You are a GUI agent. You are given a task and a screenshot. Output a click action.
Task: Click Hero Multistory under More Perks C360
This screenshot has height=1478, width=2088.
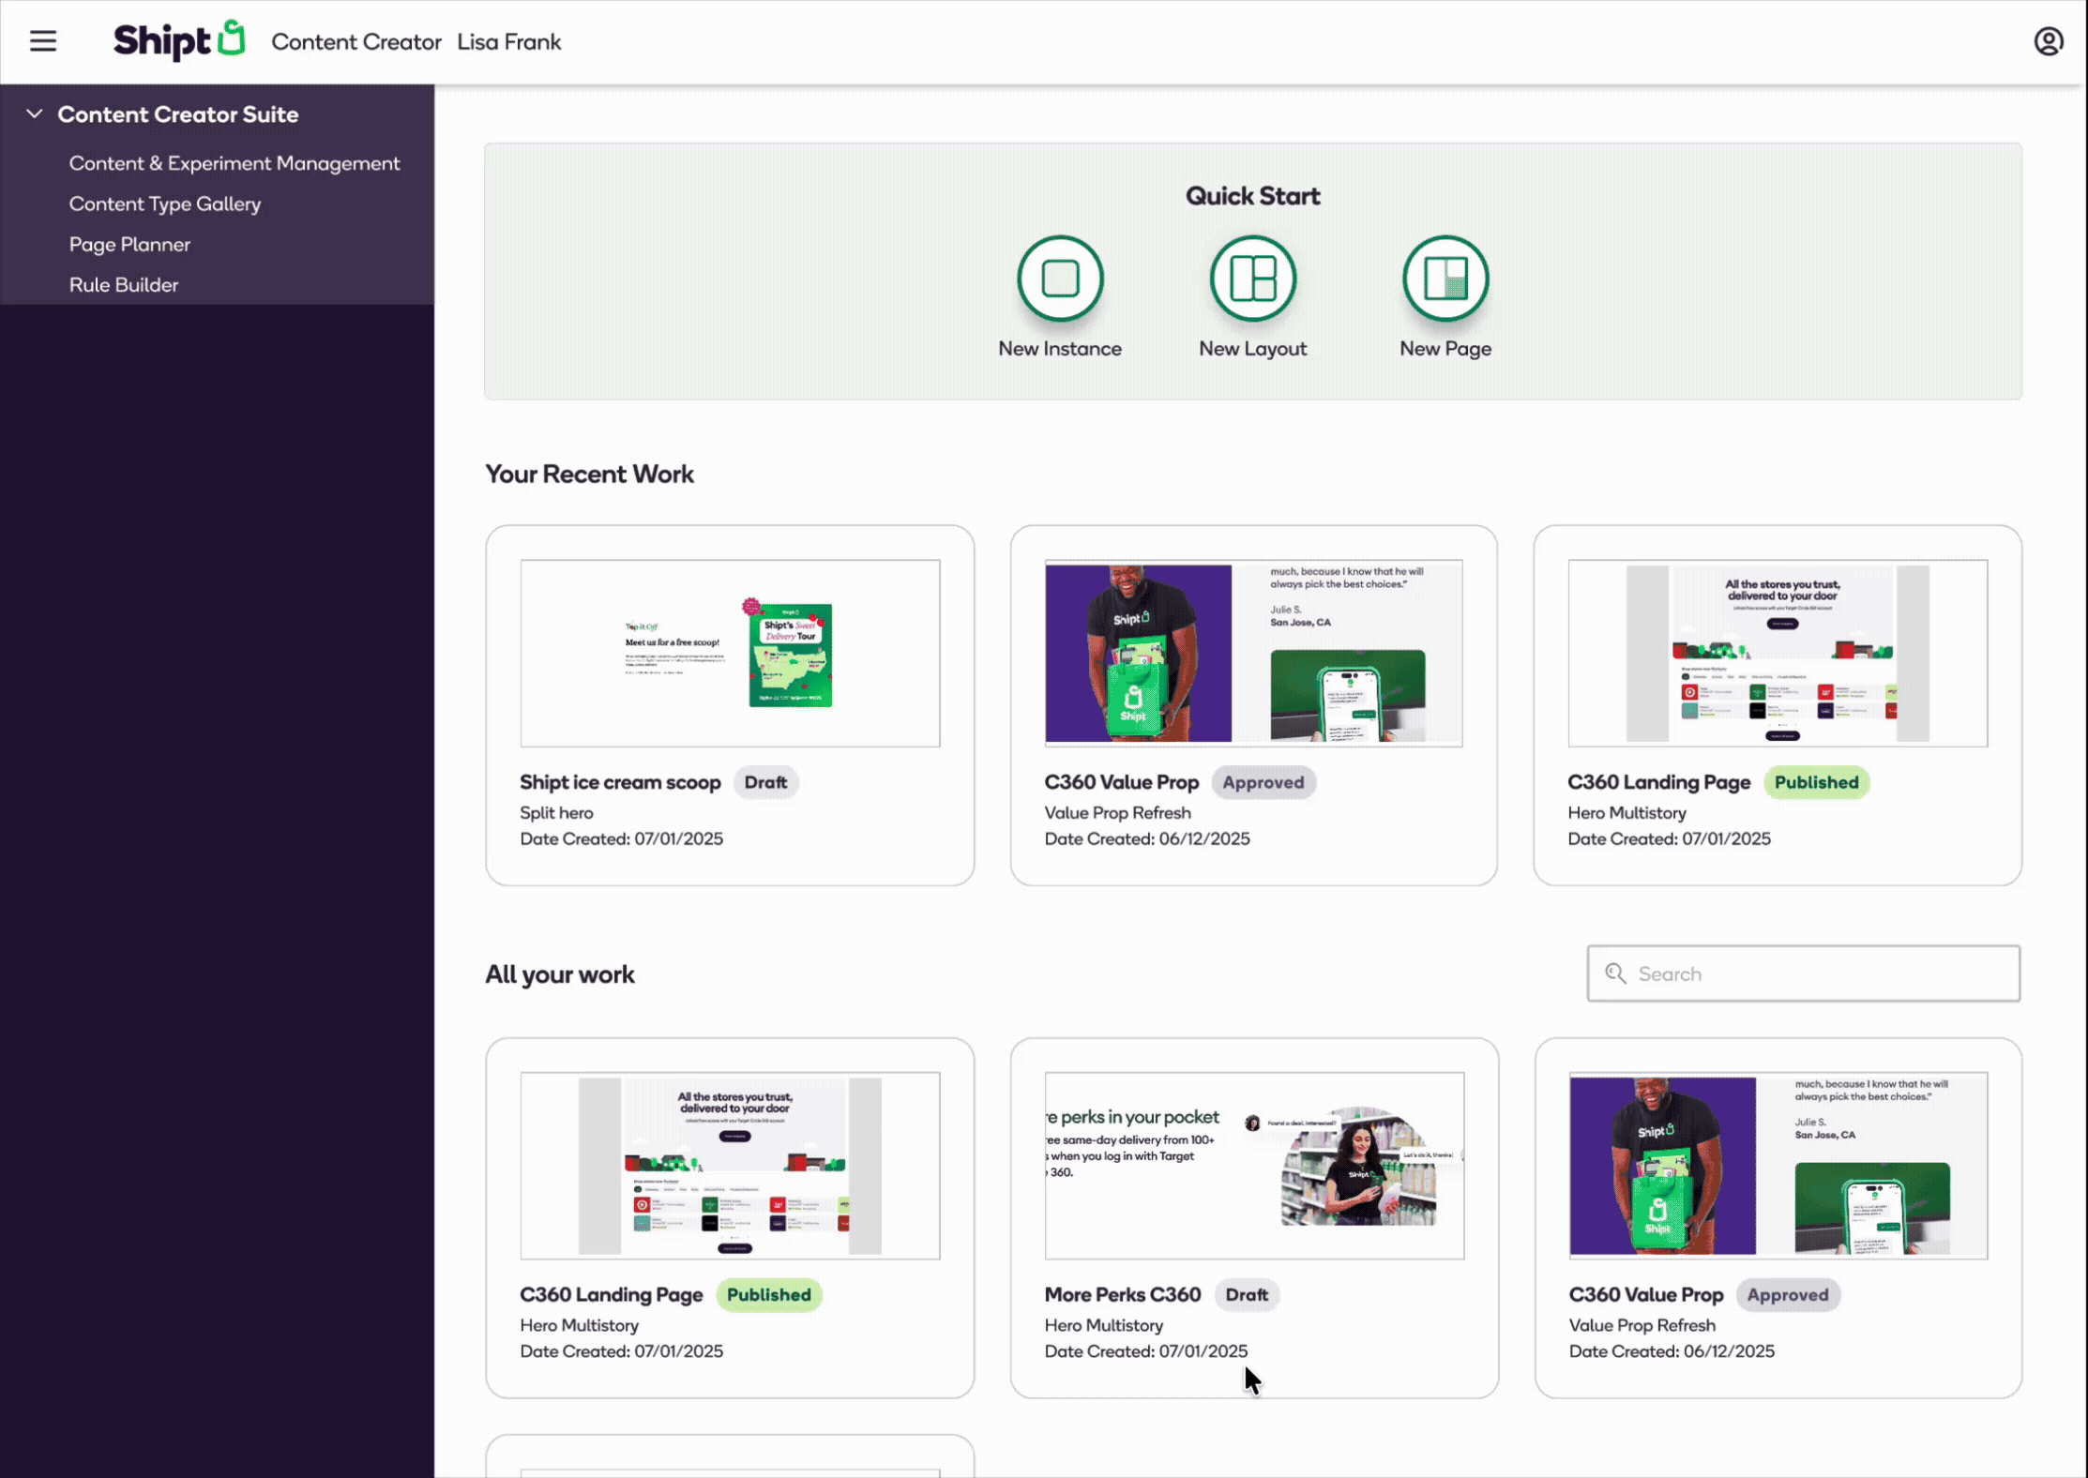pyautogui.click(x=1104, y=1325)
